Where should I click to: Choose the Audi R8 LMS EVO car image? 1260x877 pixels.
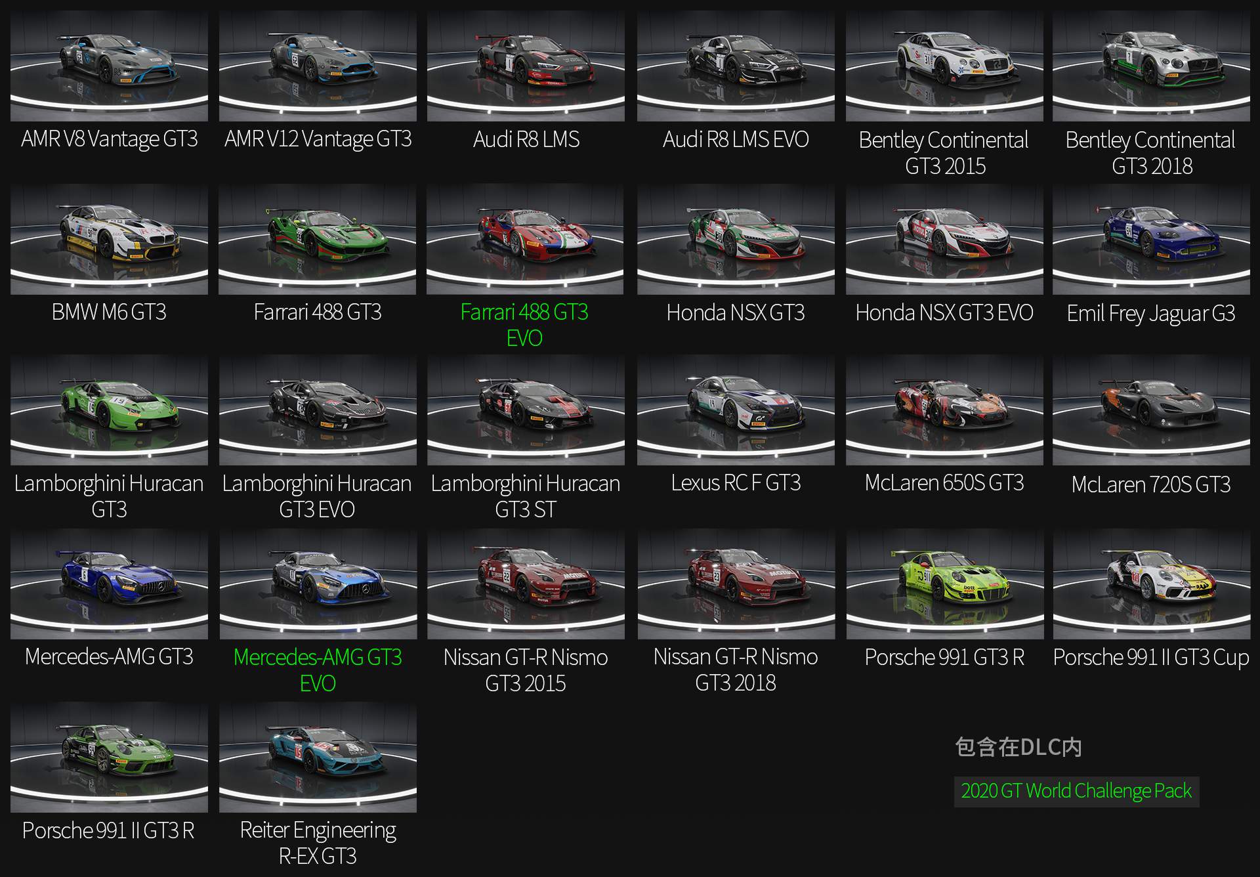point(736,66)
